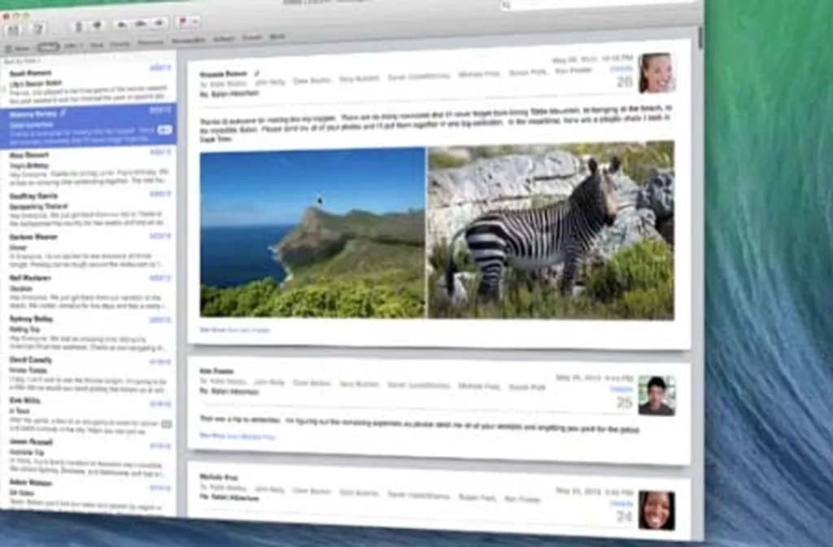
Task: Toggle the Show mailboxes sidebar button
Action: pyautogui.click(x=16, y=48)
